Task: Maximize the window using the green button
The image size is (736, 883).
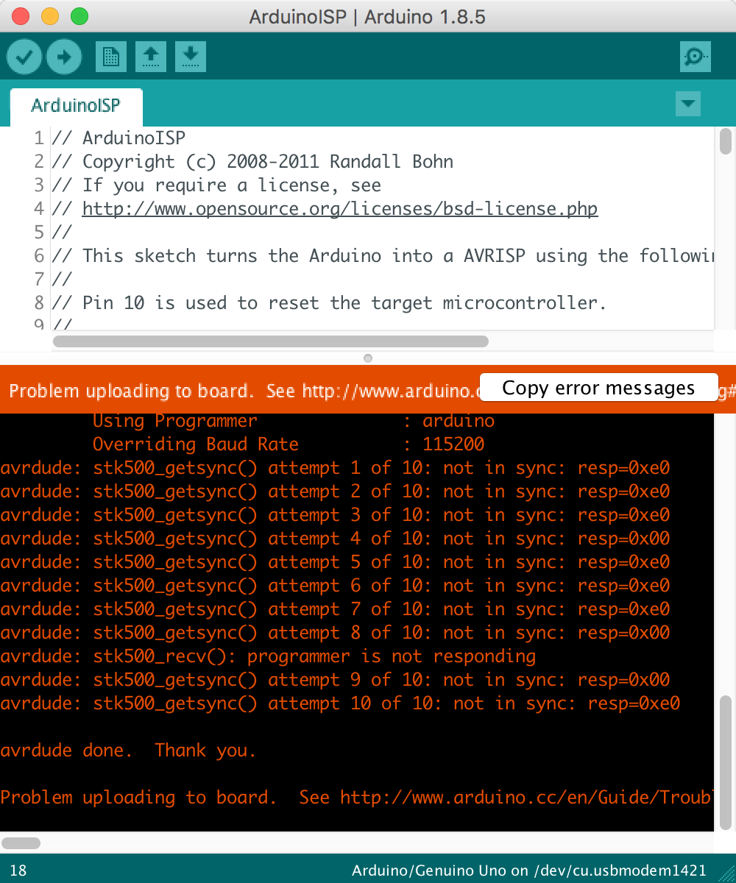Action: [78, 16]
